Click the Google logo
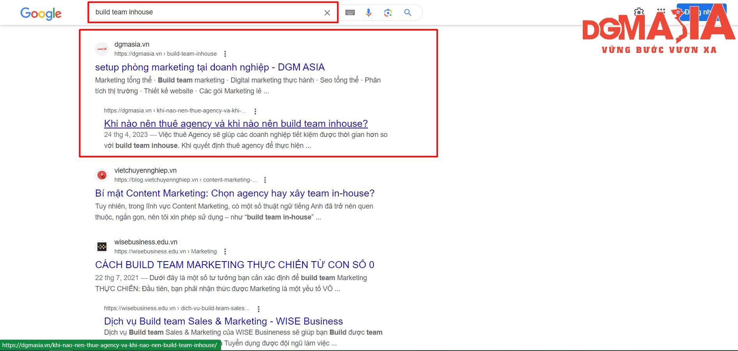The height and width of the screenshot is (351, 738). (x=41, y=14)
